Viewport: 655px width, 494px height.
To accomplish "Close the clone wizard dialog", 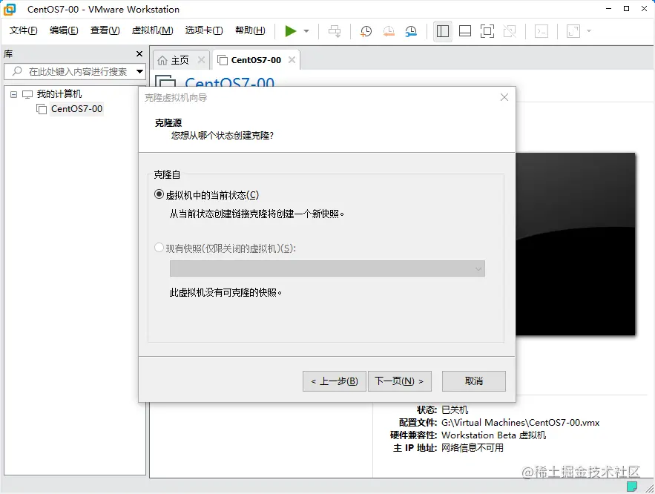I will (x=504, y=97).
